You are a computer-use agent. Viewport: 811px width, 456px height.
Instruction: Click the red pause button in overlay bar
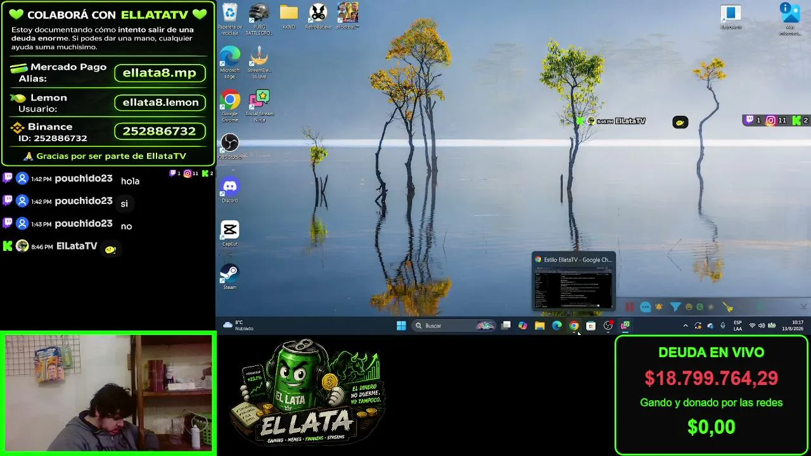[x=630, y=307]
